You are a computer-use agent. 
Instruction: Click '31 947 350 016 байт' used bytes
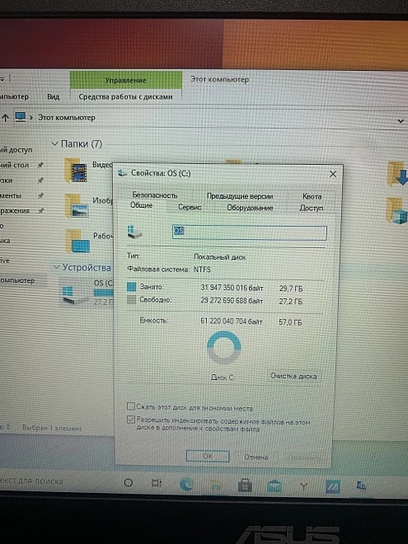point(232,288)
